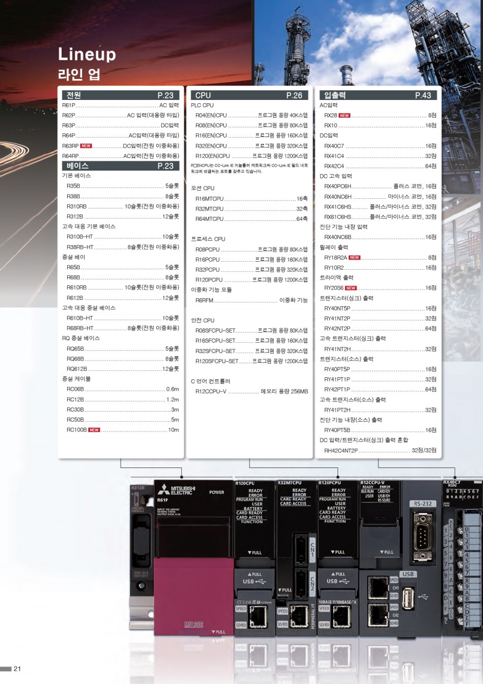The width and height of the screenshot is (483, 684).
Task: Click the NEW badge beside RX28
Action: [x=345, y=116]
